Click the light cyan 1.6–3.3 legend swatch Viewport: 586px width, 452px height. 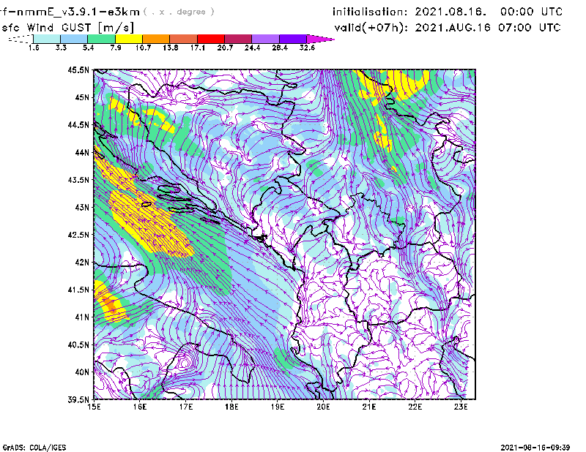pos(47,39)
